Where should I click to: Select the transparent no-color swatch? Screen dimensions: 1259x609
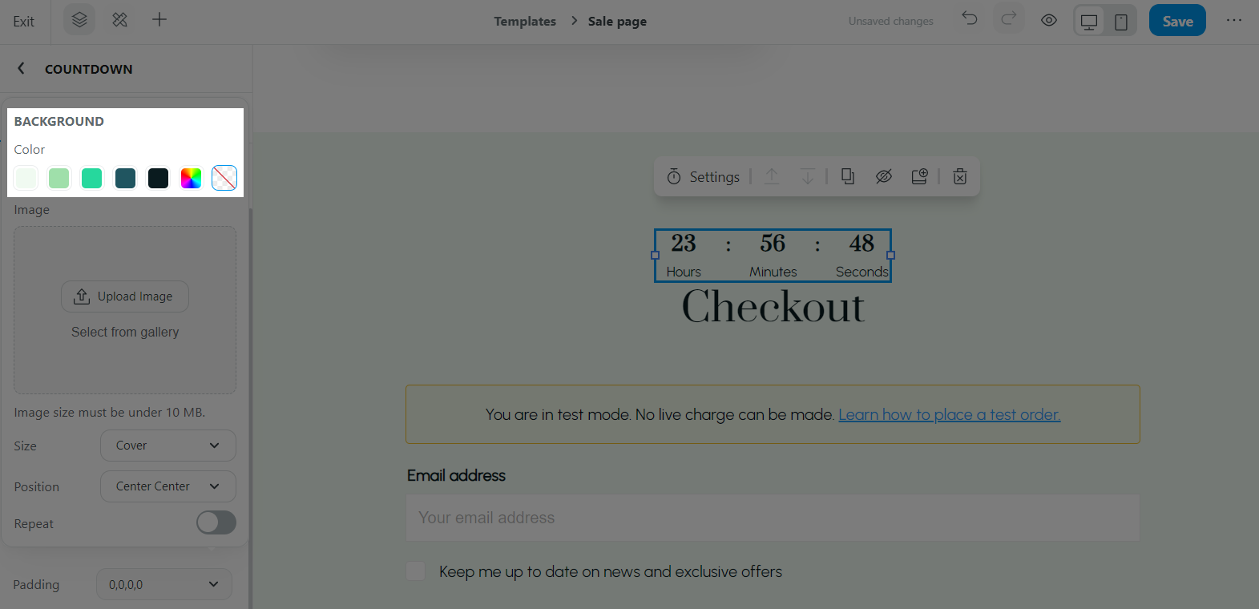(x=224, y=178)
